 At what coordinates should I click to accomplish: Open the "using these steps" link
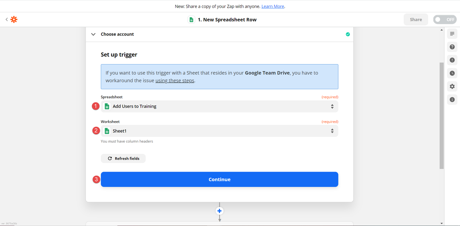(x=175, y=81)
